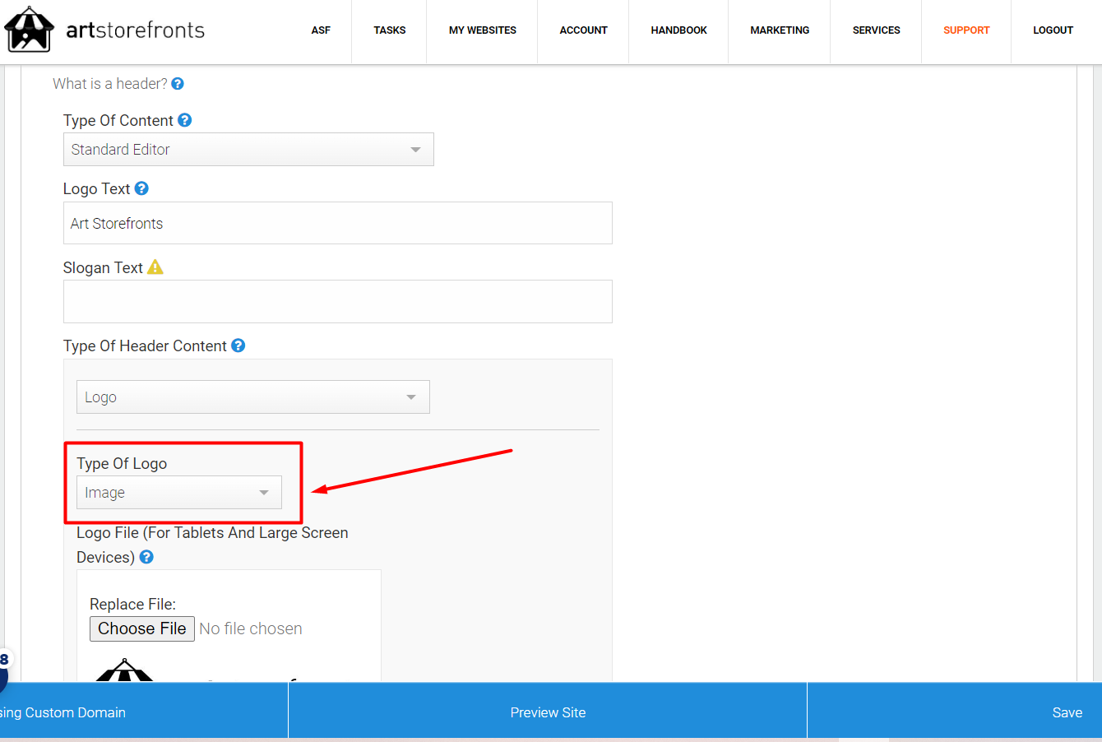Screen dimensions: 1102x742
Task: Switch to the MY WEBSITES tab
Action: tap(482, 30)
